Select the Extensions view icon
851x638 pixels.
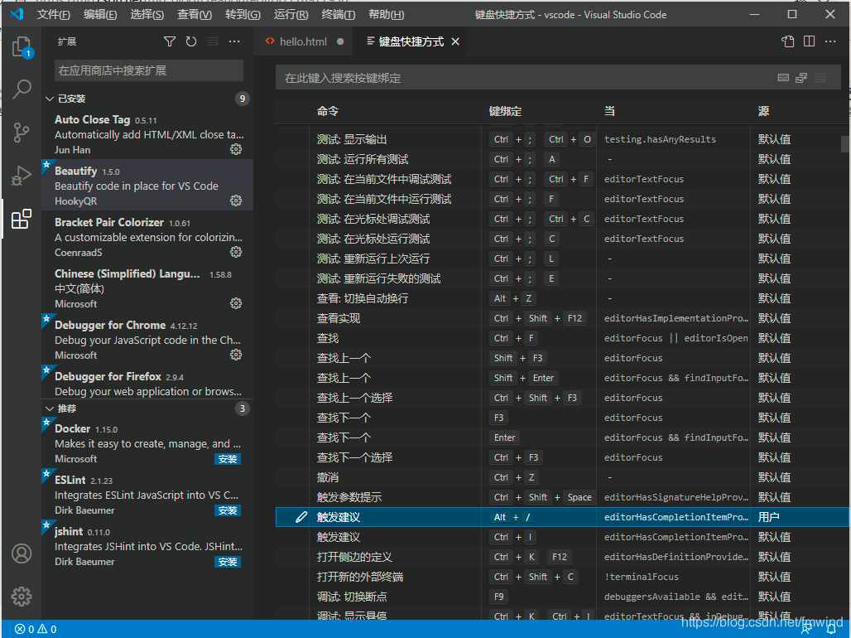click(x=22, y=219)
